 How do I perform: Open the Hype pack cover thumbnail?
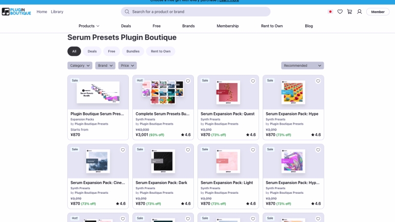click(293, 92)
